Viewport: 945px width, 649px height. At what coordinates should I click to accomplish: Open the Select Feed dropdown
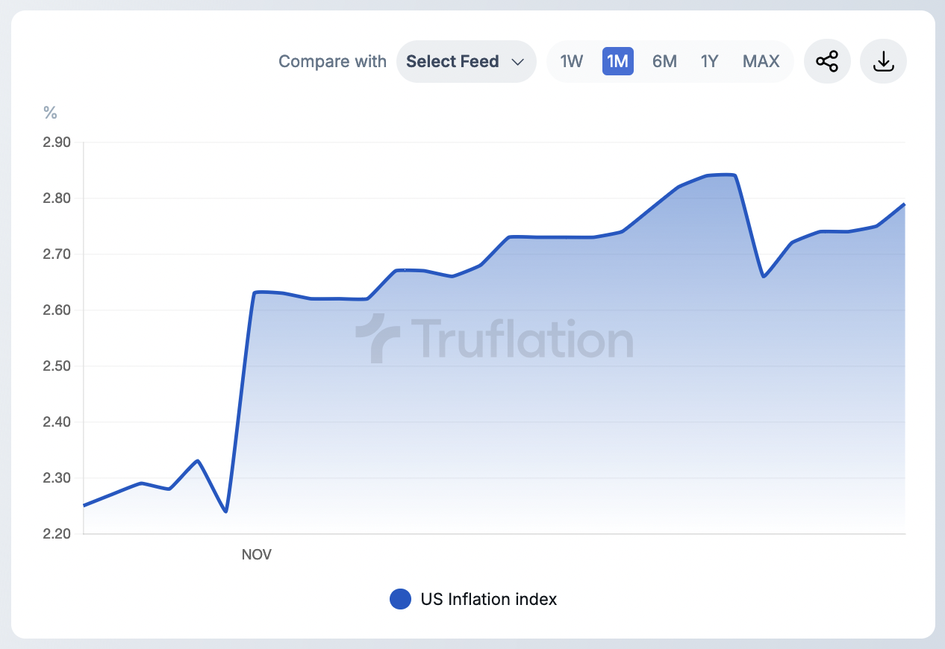coord(466,61)
